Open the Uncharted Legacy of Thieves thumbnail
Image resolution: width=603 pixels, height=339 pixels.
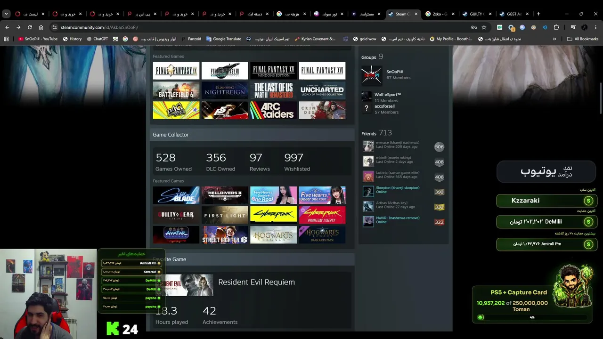point(322,90)
